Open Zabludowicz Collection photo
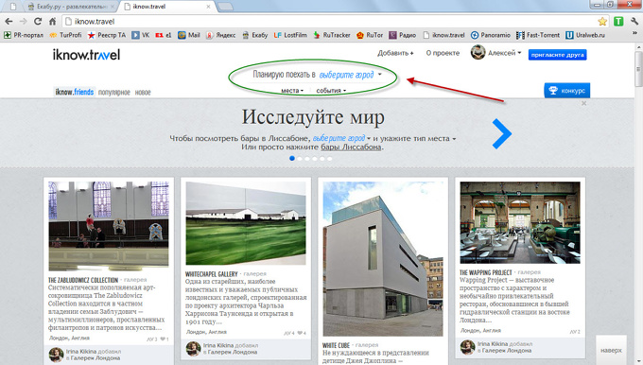The image size is (643, 365). pyautogui.click(x=109, y=226)
